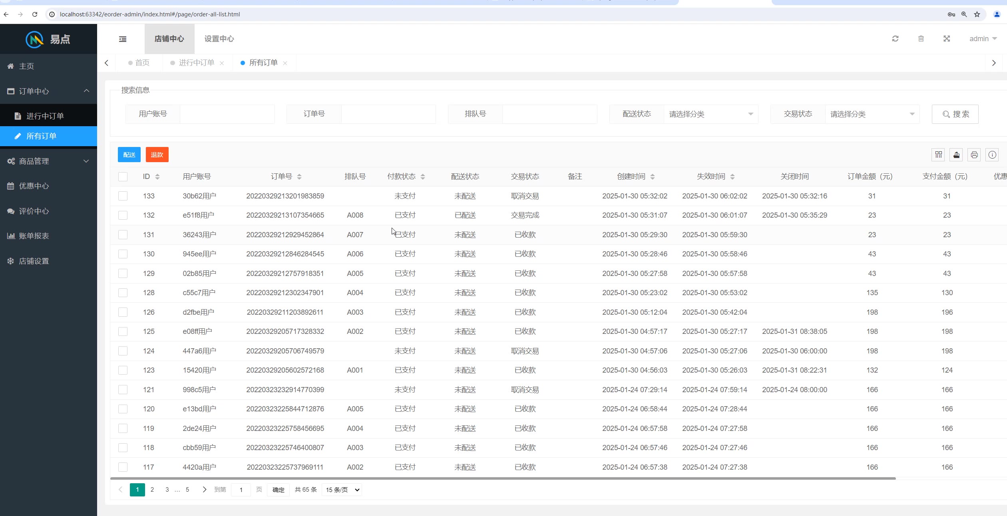Collapse sidebar with the hamburger menu icon

click(x=123, y=39)
